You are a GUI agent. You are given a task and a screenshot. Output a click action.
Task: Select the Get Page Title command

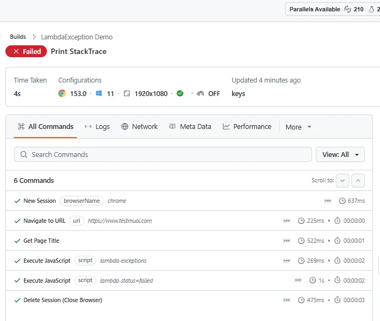point(189,241)
